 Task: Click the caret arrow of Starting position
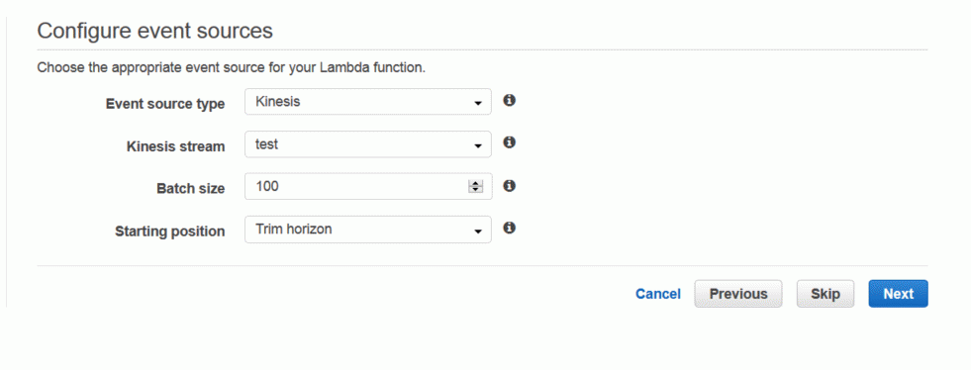pyautogui.click(x=477, y=231)
